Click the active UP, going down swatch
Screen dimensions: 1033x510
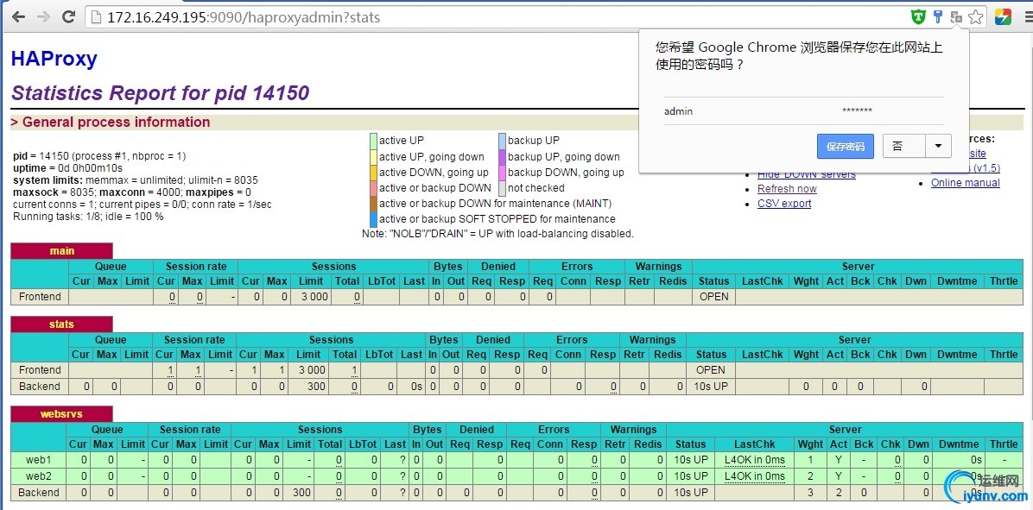(x=373, y=156)
